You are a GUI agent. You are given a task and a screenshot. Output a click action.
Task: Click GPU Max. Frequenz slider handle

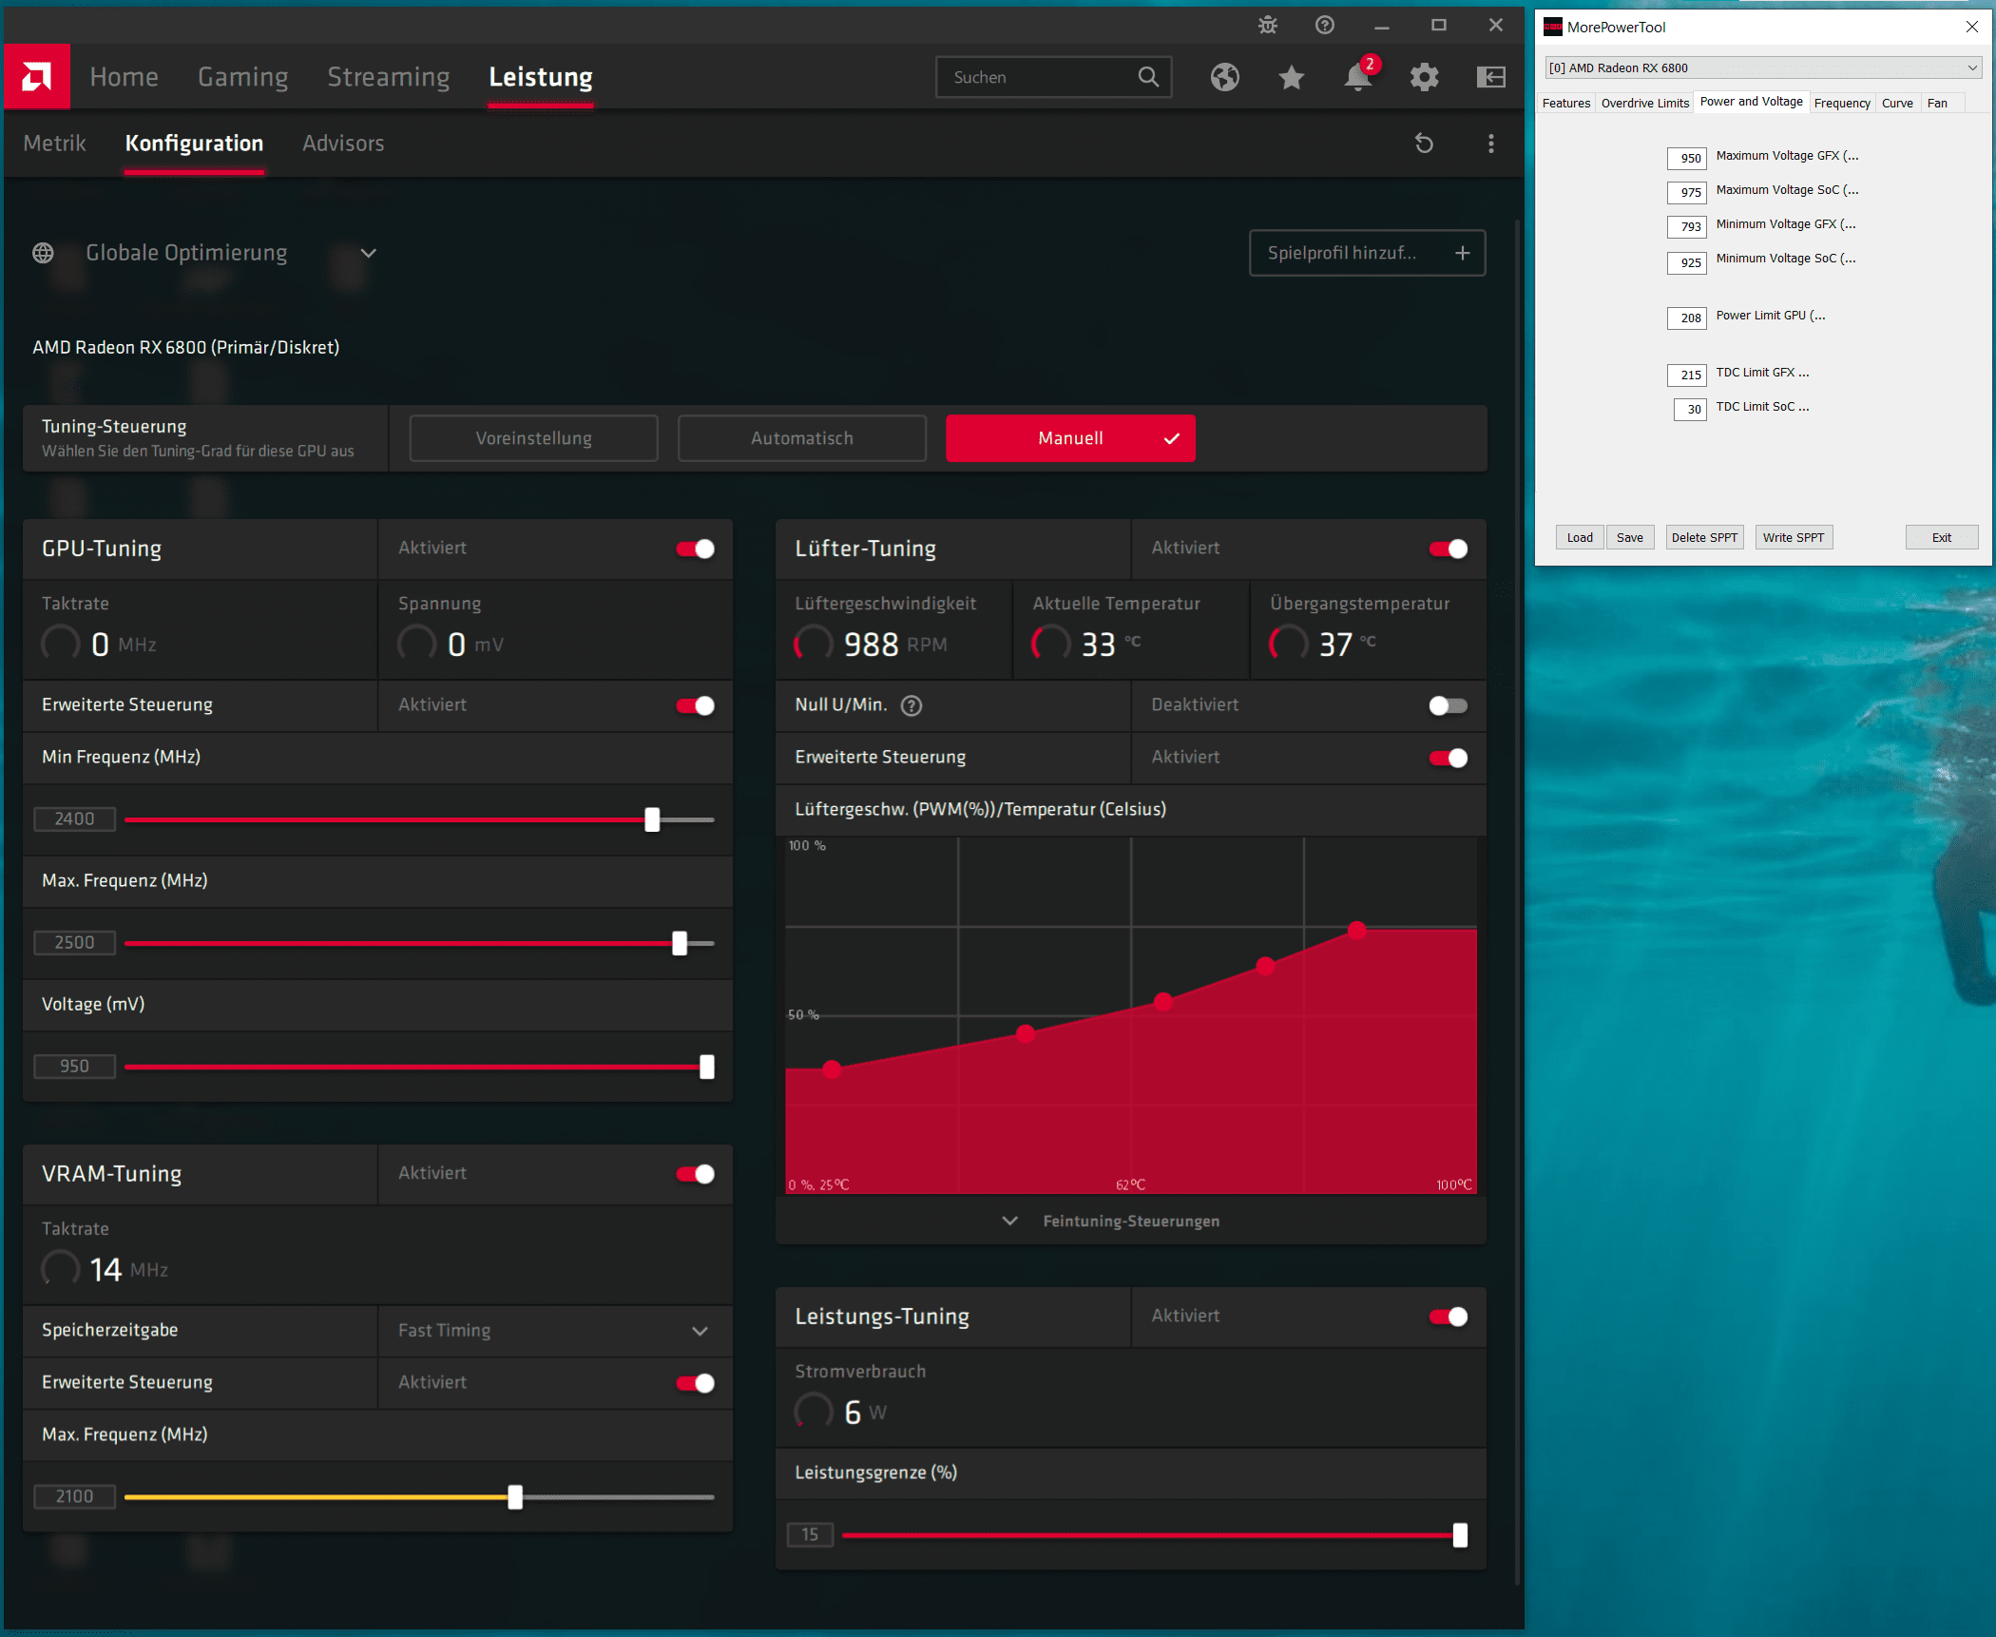(x=680, y=943)
